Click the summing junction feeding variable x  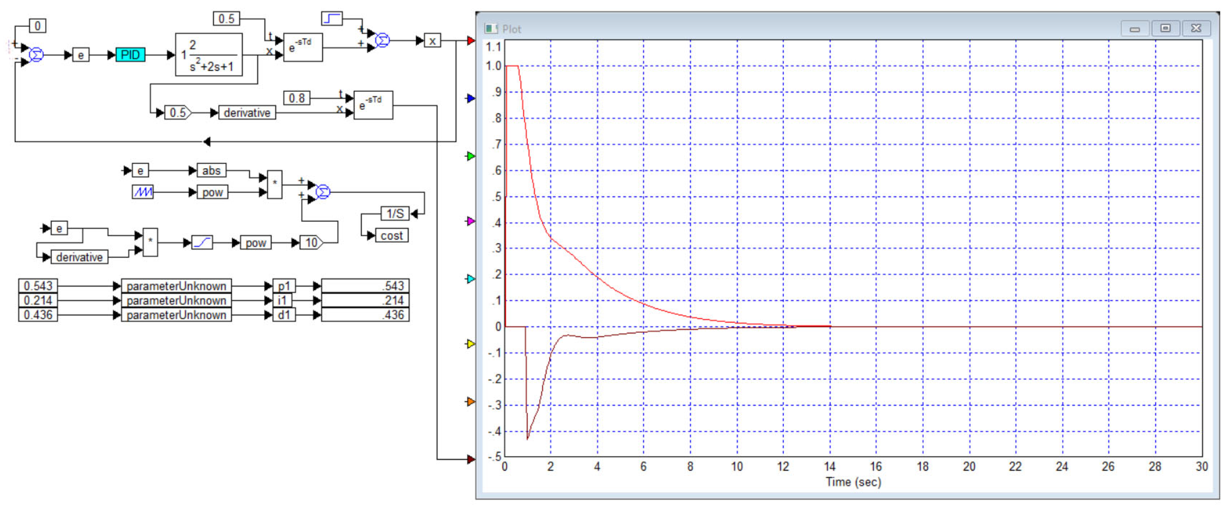[382, 40]
